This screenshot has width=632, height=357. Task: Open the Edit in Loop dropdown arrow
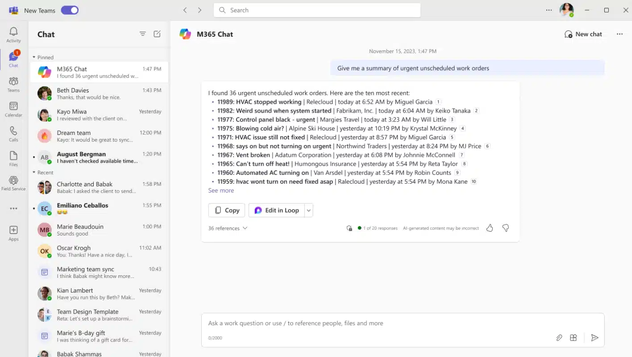tap(308, 210)
